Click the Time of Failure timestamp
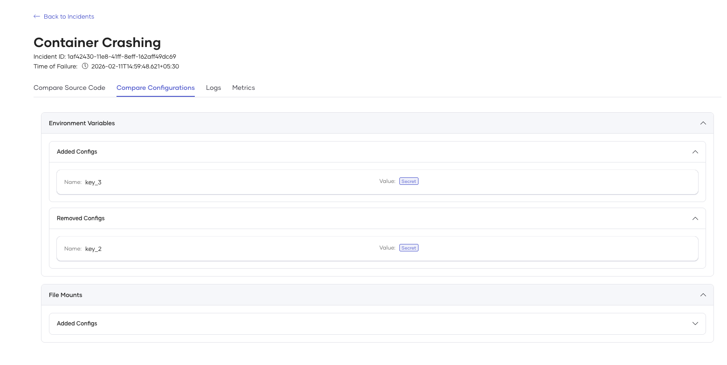The height and width of the screenshot is (365, 727). 135,66
